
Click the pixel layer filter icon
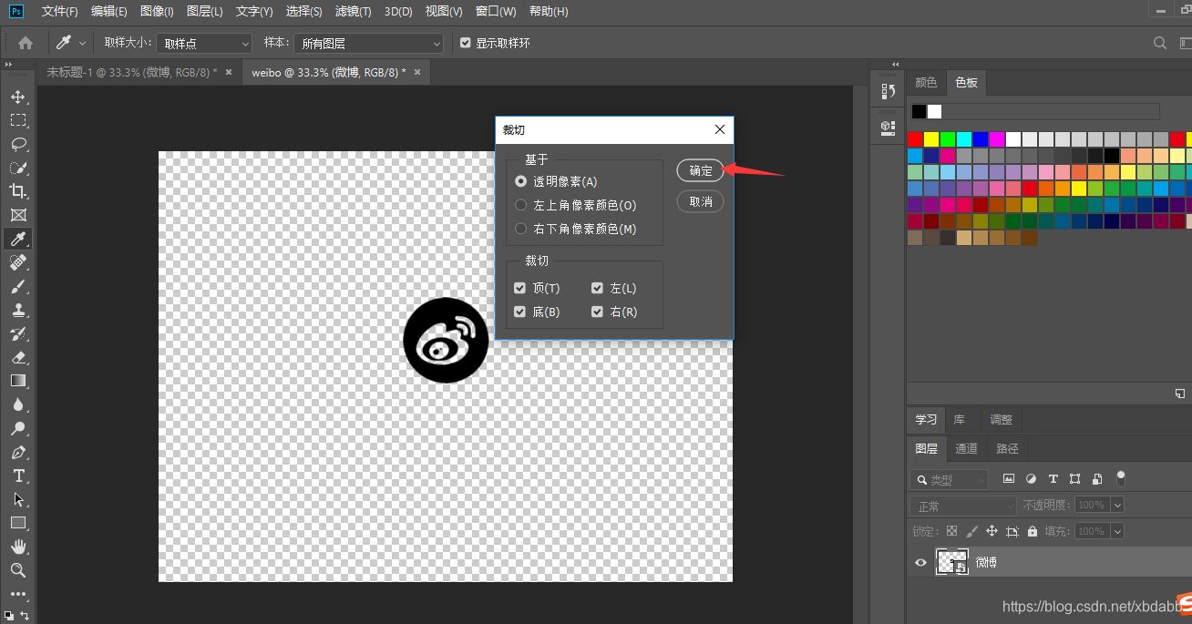pyautogui.click(x=1009, y=478)
